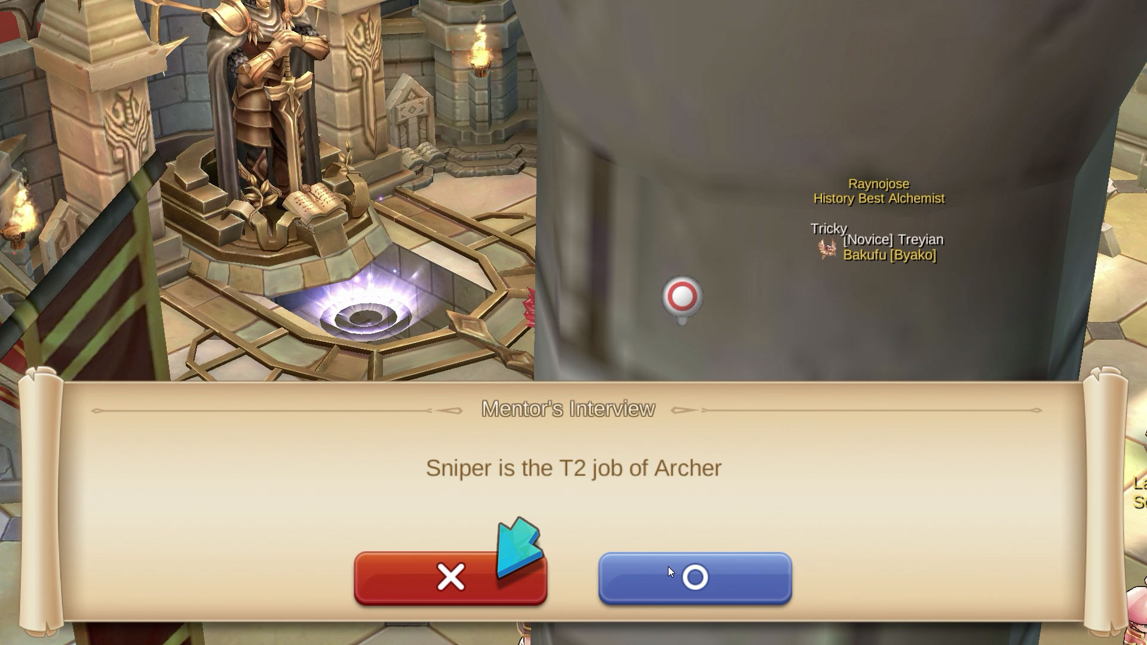This screenshot has height=645, width=1147.
Task: Answer true with the blue O button
Action: pos(695,578)
